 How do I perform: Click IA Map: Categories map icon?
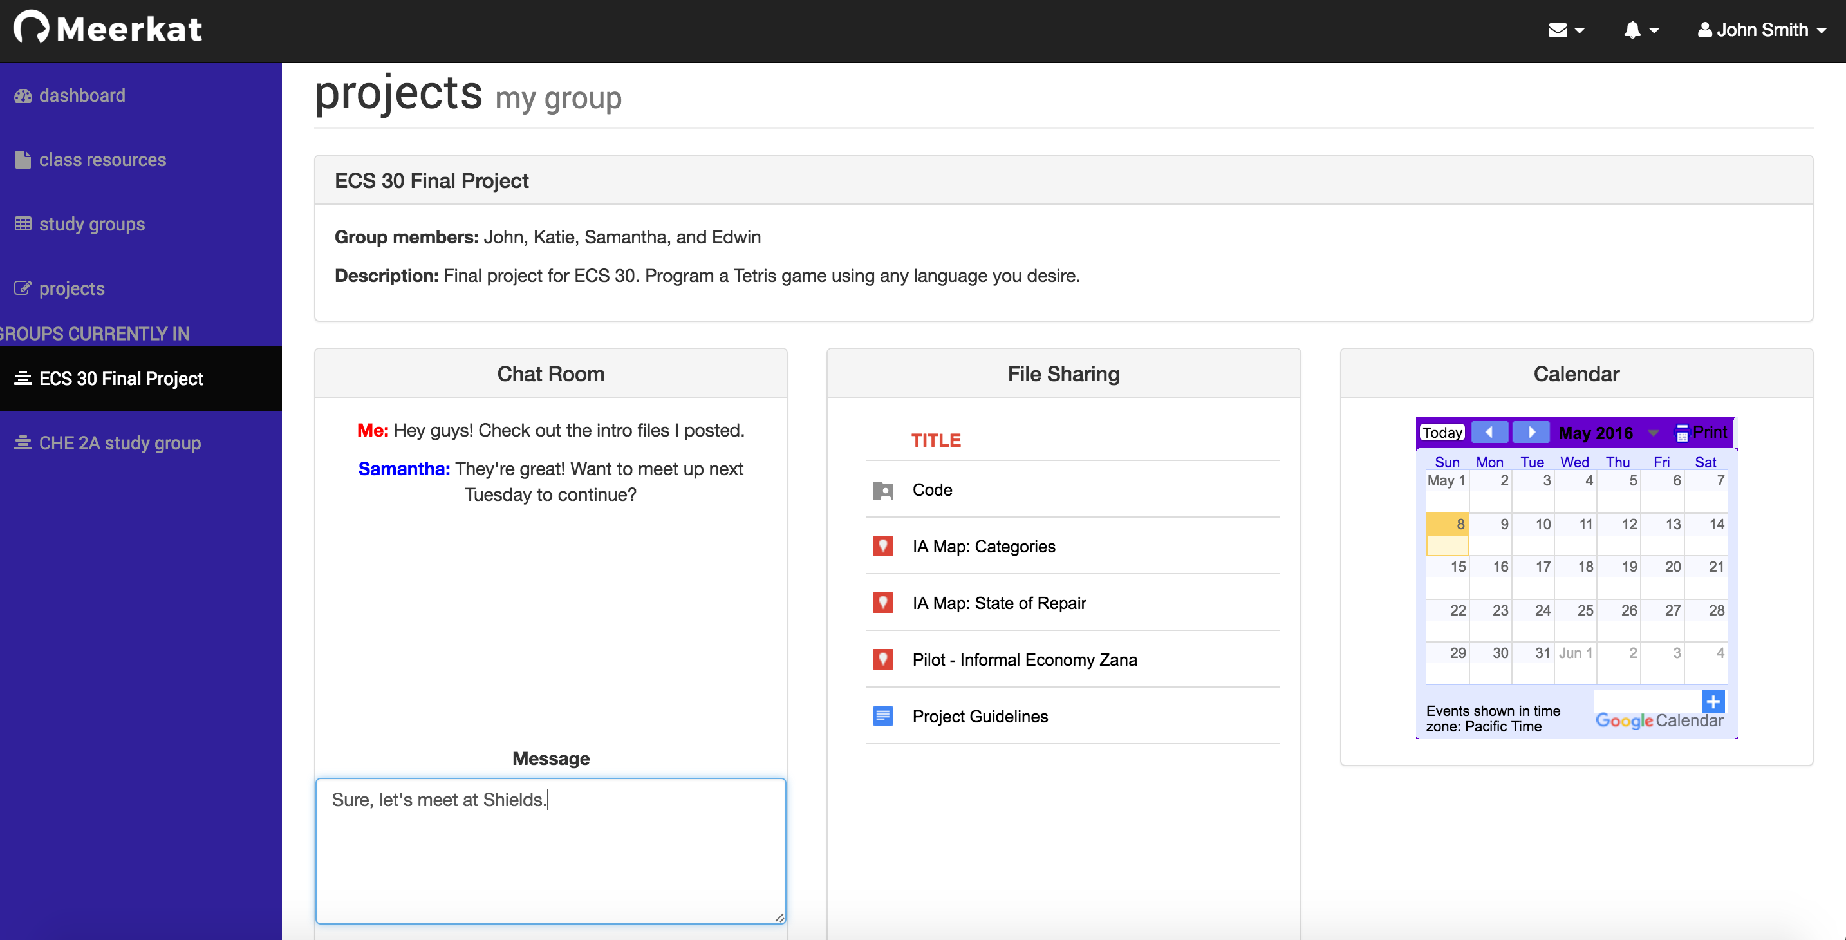pyautogui.click(x=883, y=547)
